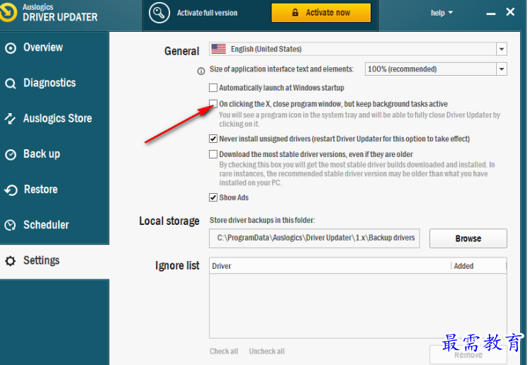528x365 pixels.
Task: Click the US flag icon in language box
Action: (218, 49)
